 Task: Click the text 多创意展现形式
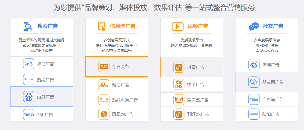117,40
